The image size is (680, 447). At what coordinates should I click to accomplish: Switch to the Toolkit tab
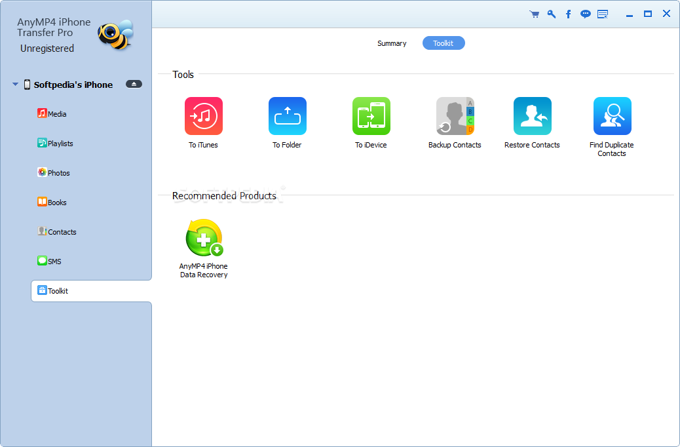[444, 43]
